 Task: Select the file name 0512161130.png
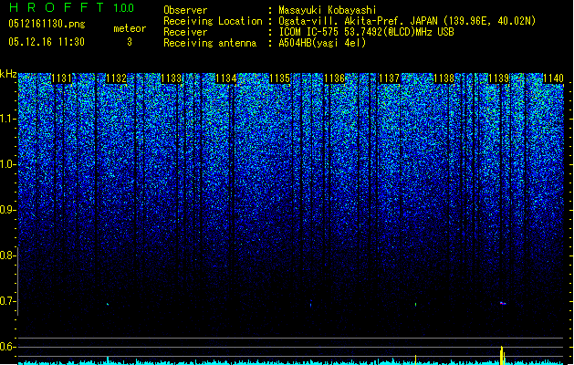47,24
